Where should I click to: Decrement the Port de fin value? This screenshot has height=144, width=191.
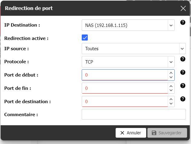pos(171,90)
